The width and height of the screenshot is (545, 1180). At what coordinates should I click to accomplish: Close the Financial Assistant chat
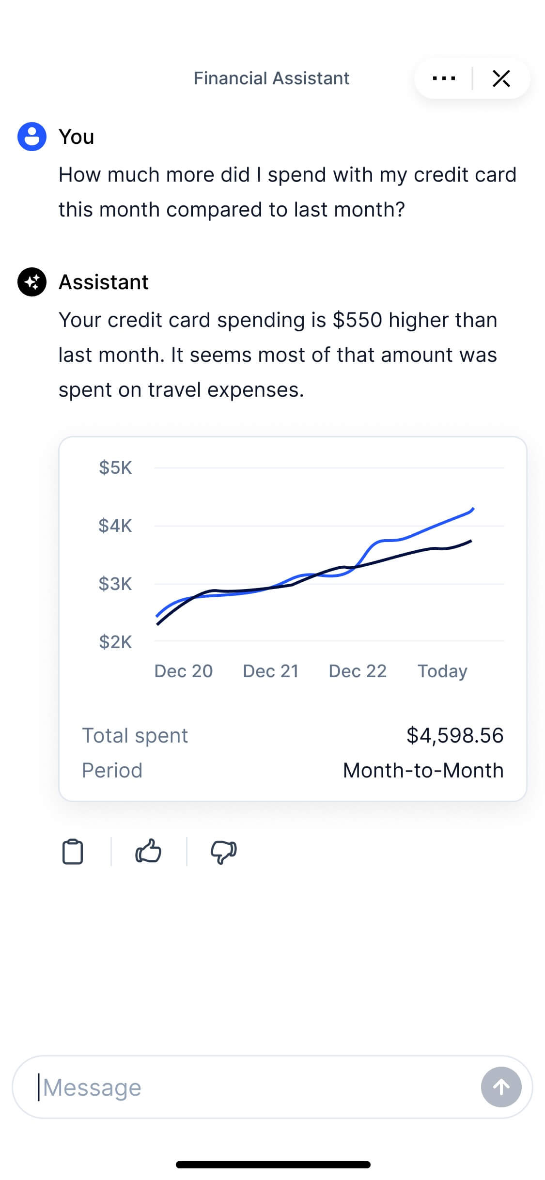(501, 78)
